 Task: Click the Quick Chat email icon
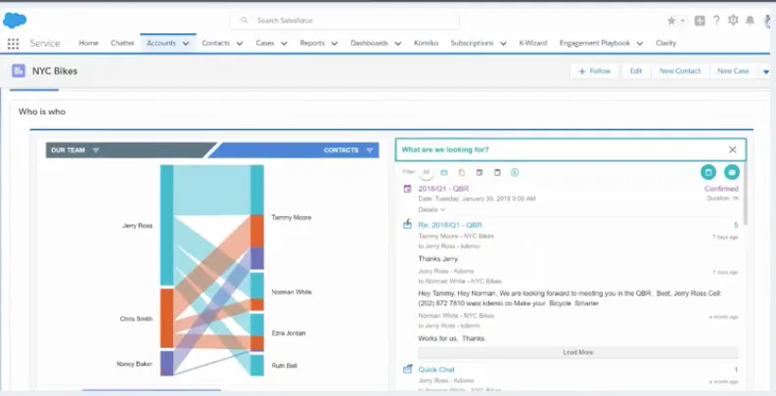point(407,369)
